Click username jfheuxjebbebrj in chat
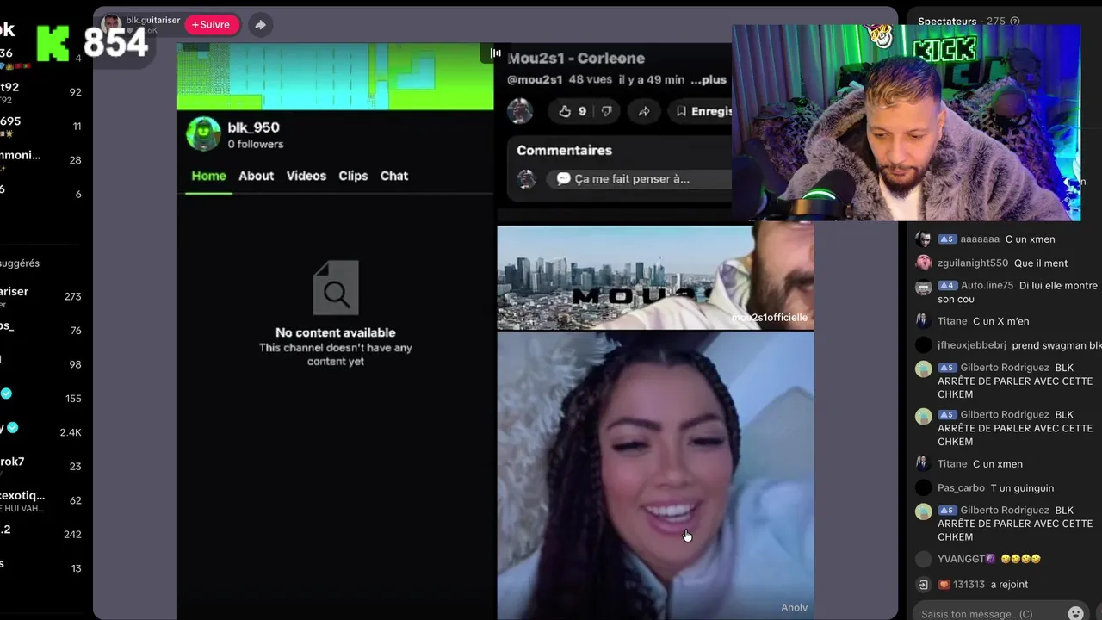This screenshot has height=620, width=1102. [x=972, y=345]
